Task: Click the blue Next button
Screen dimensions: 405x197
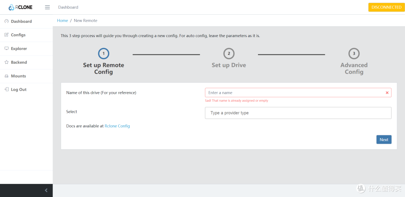Action: [x=384, y=140]
